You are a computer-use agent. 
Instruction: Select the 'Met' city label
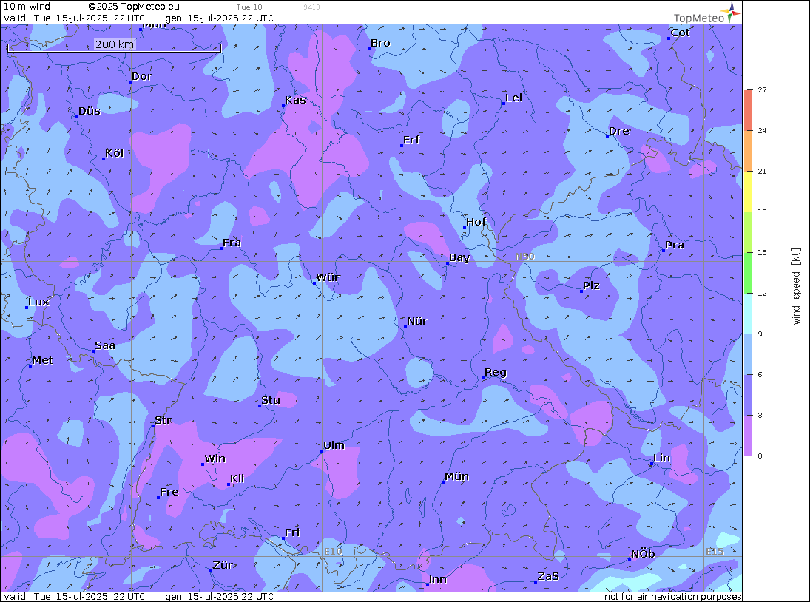pyautogui.click(x=42, y=360)
